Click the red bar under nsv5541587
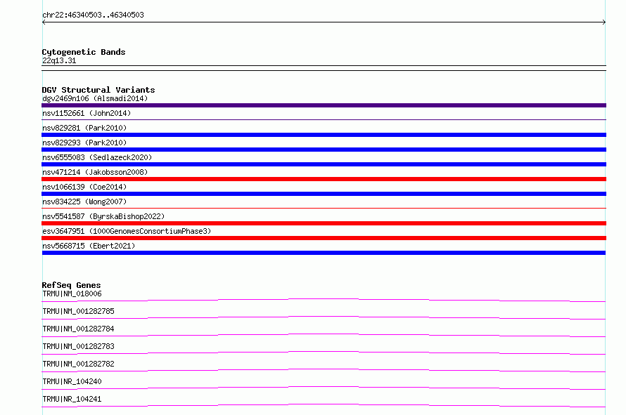 tap(324, 223)
